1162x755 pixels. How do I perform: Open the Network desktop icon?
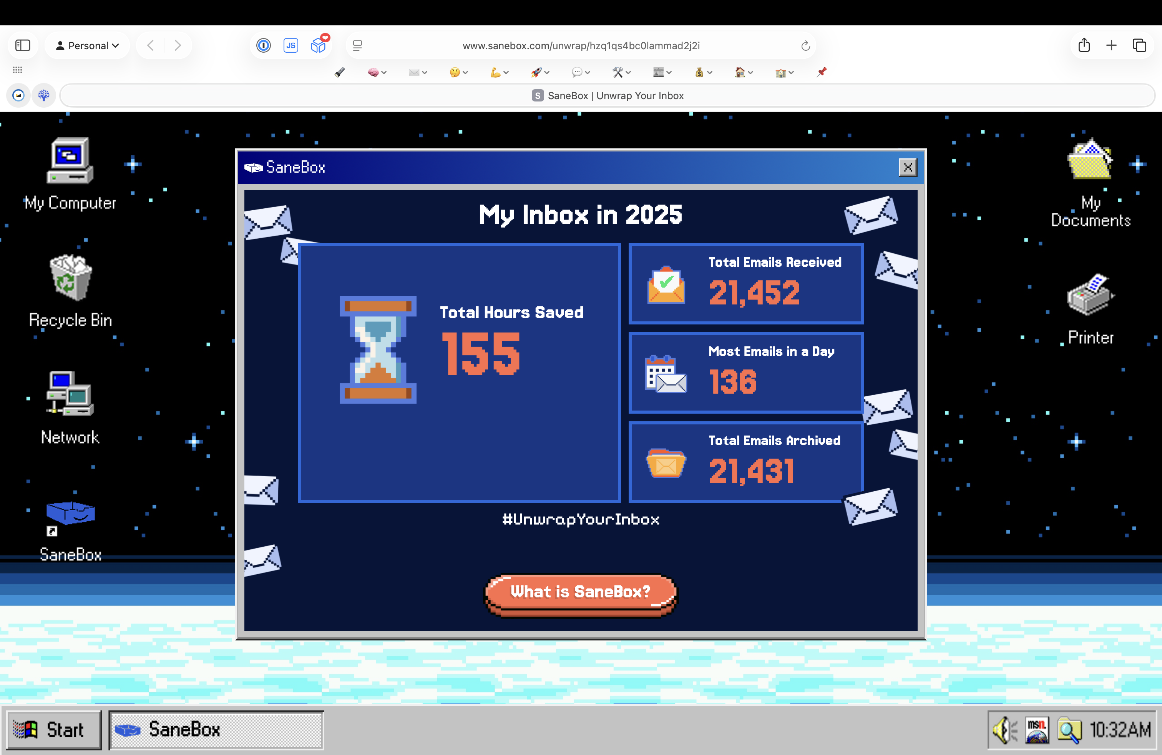click(70, 394)
